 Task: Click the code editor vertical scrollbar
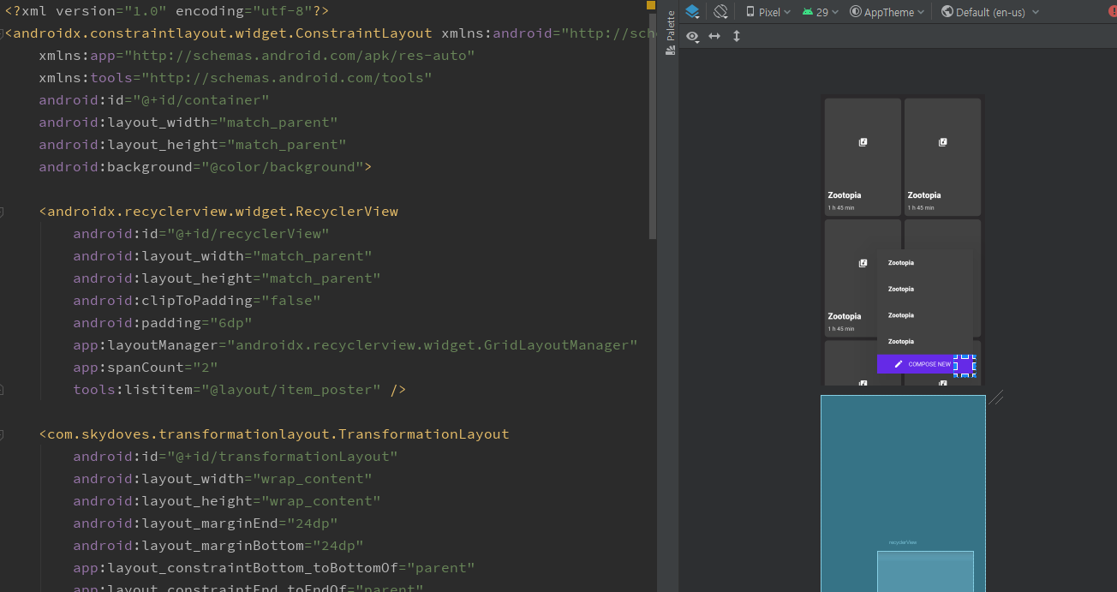652,126
